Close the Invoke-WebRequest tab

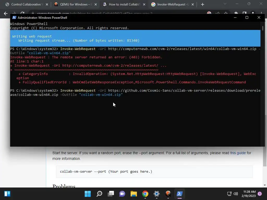tap(193, 4)
